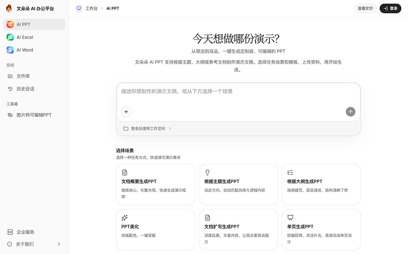The width and height of the screenshot is (408, 254).
Task: Select 根据主题生成PPT scene card
Action: pos(238,185)
